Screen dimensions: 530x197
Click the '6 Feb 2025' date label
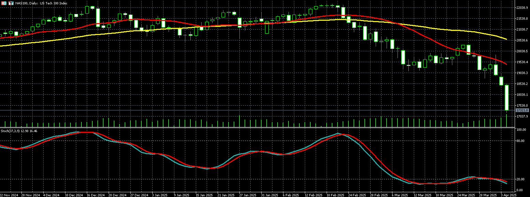click(x=291, y=195)
